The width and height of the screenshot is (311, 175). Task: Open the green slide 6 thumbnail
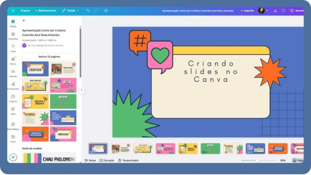(211, 149)
